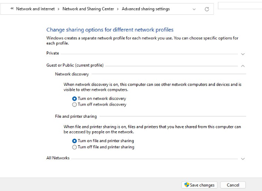Image resolution: width=262 pixels, height=191 pixels.
Task: Click the refresh icon in address bar
Action: click(x=207, y=9)
